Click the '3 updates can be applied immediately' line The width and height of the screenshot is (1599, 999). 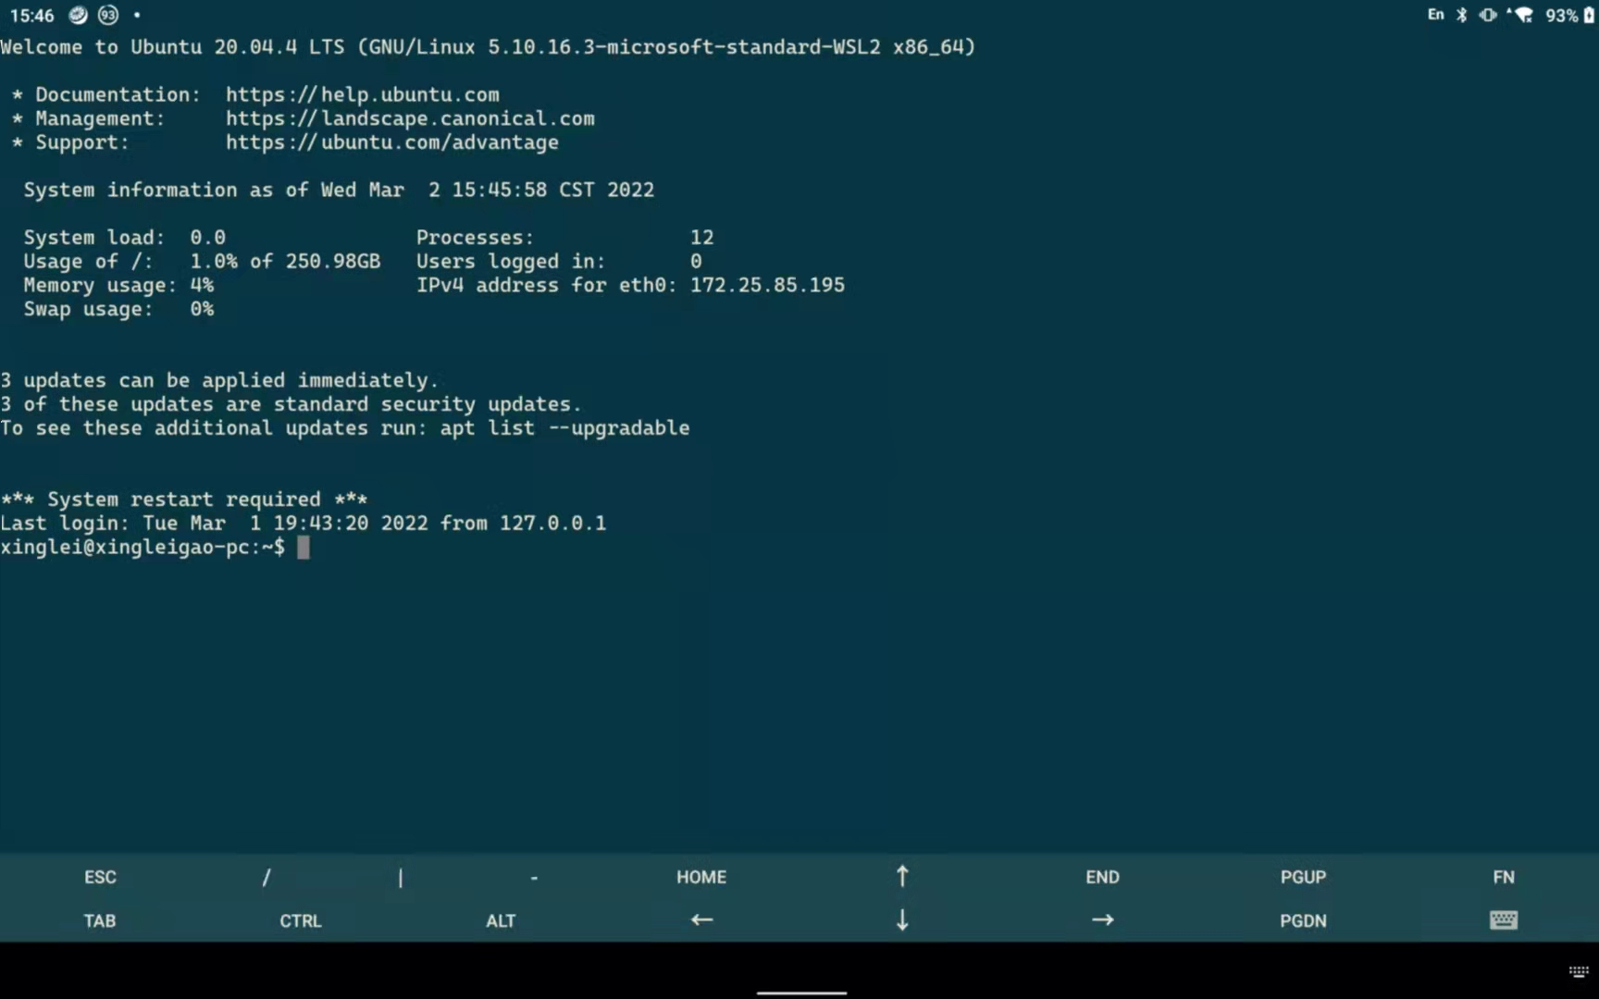tap(219, 380)
